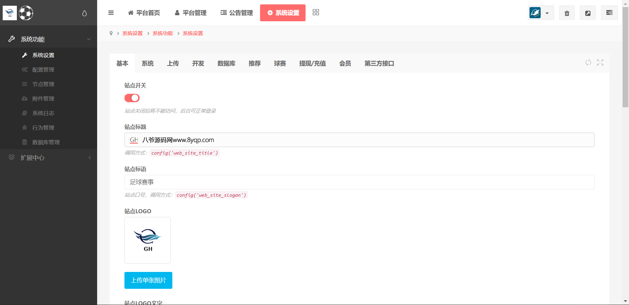Click the 上传单张图片 button
629x305 pixels.
coord(148,280)
